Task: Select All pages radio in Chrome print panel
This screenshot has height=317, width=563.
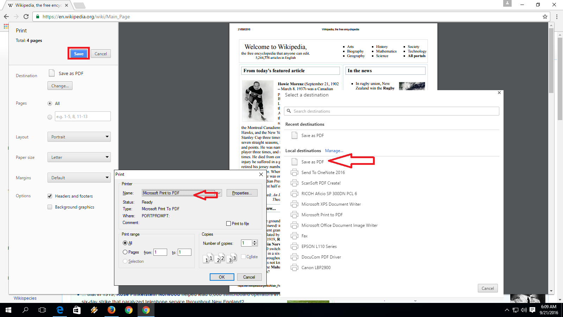Action: (50, 104)
